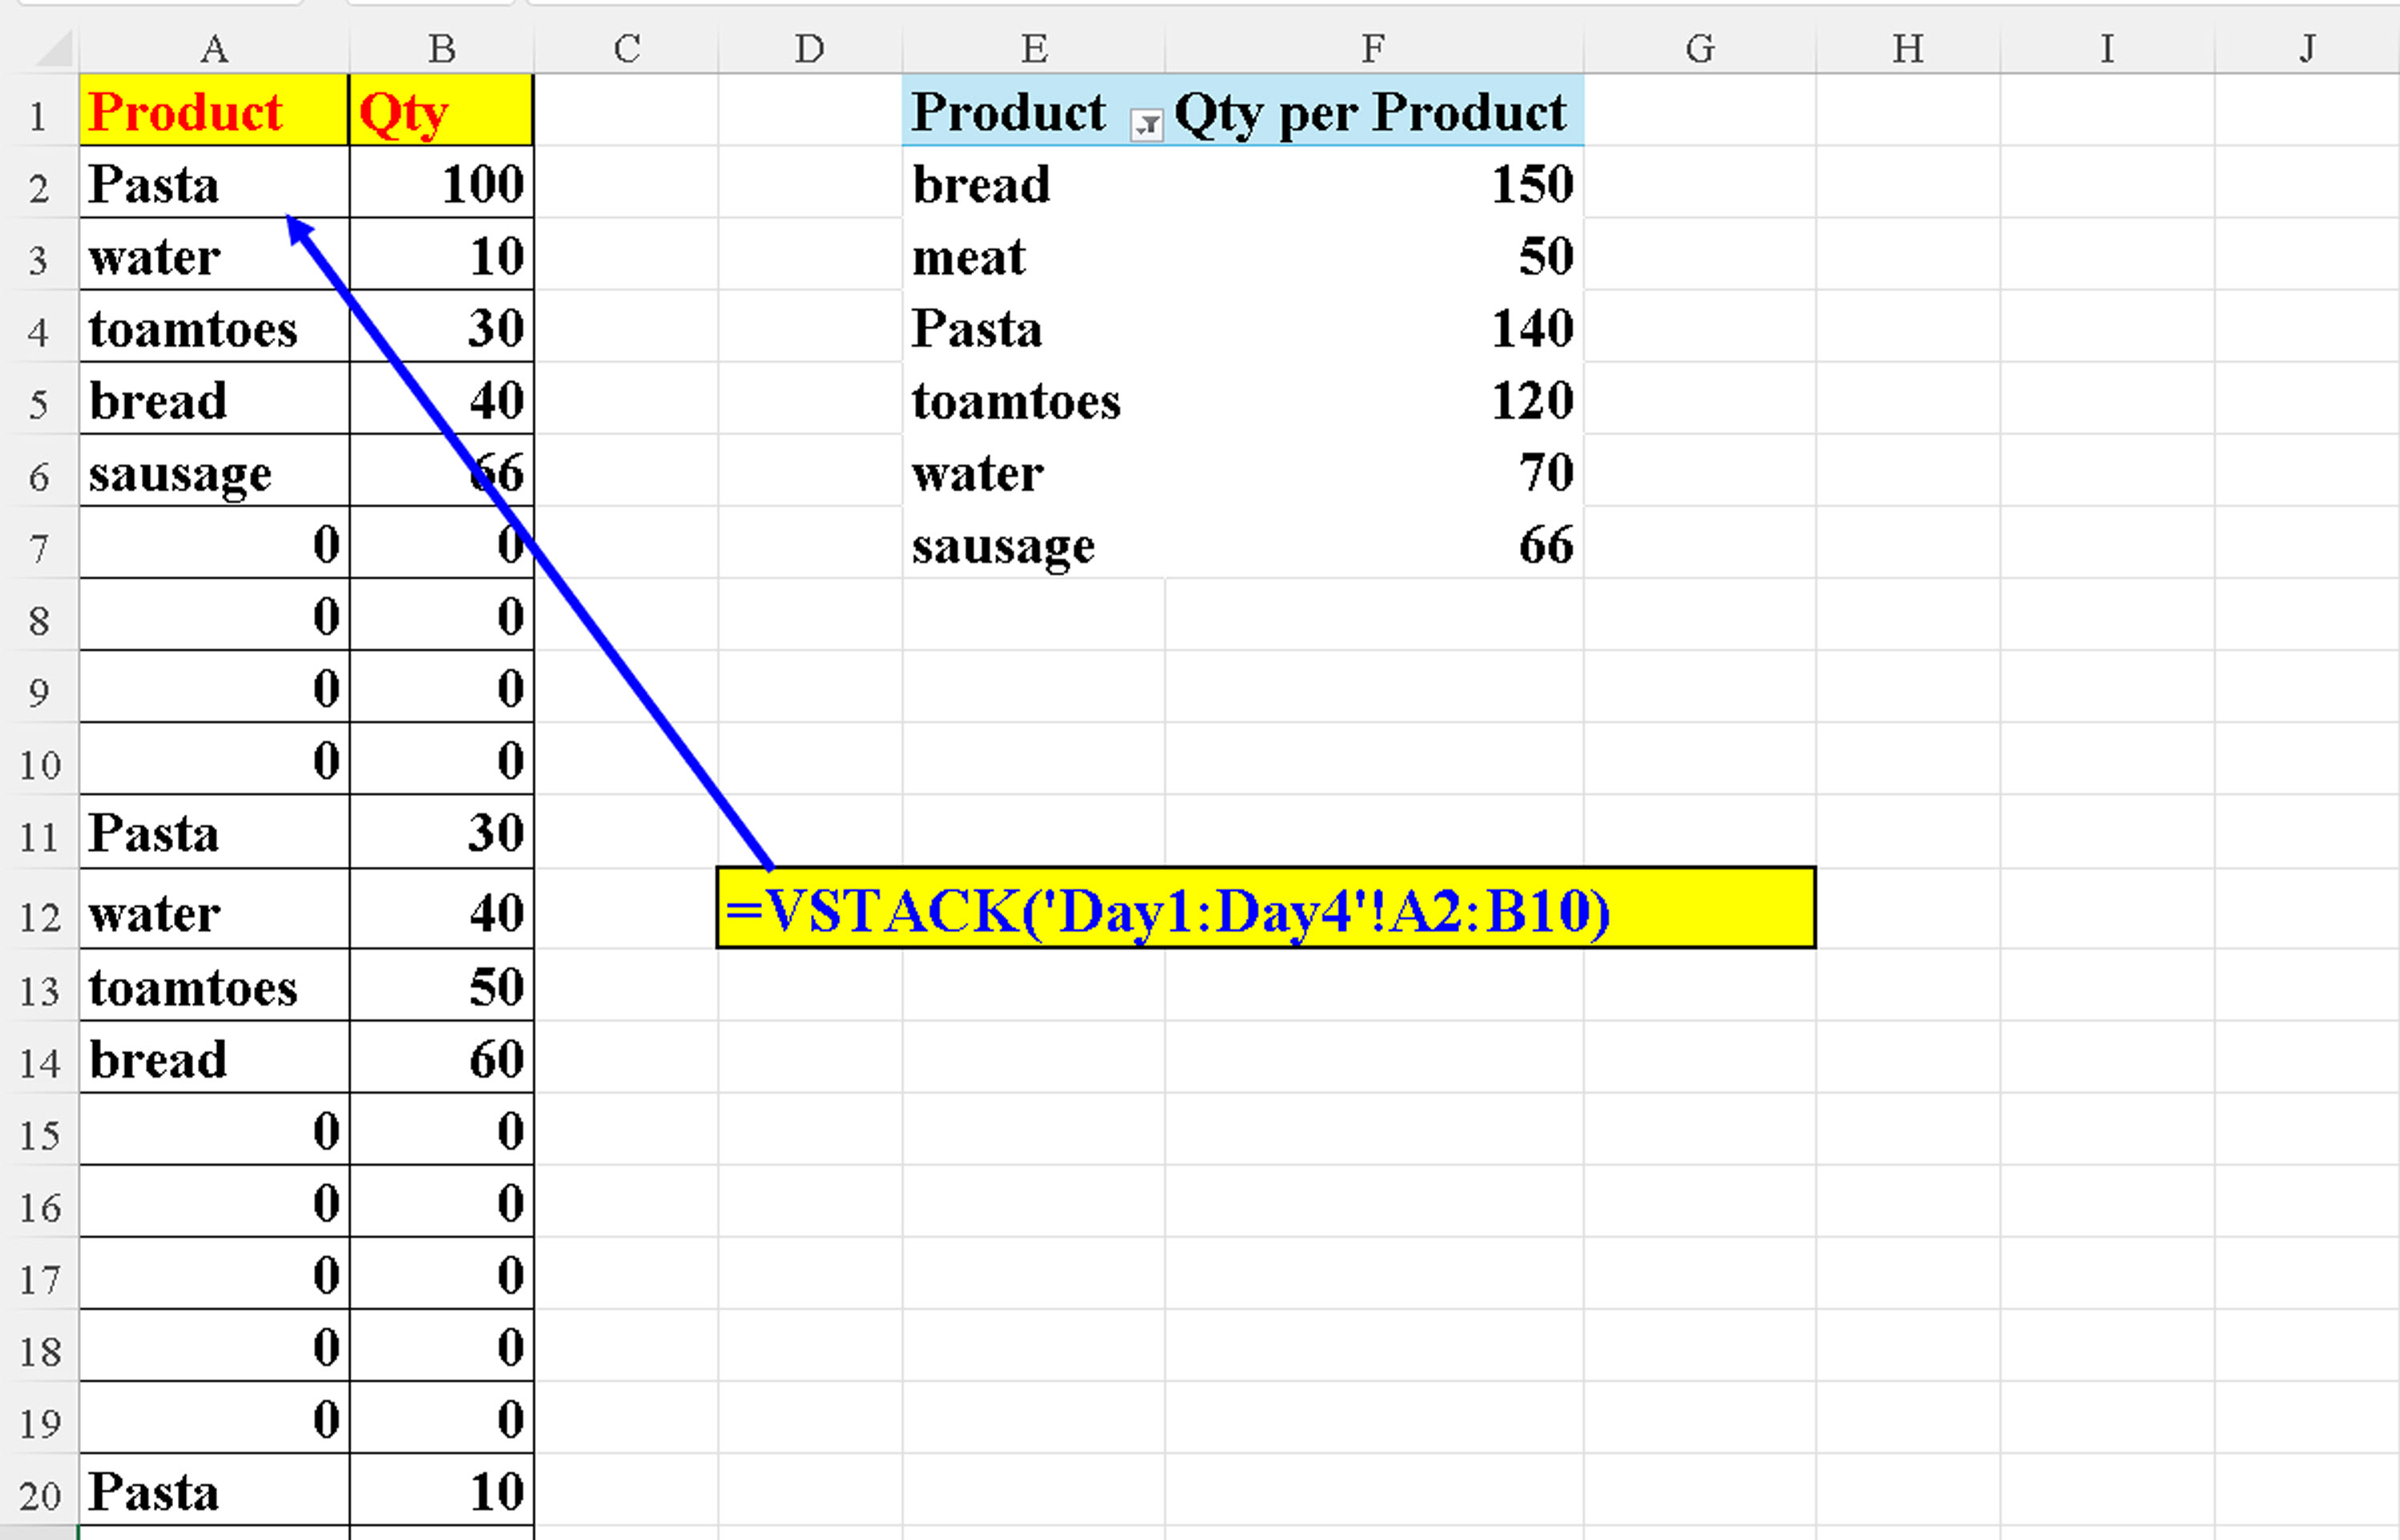2400x1540 pixels.
Task: Click the Qty per Product header
Action: click(x=1375, y=110)
